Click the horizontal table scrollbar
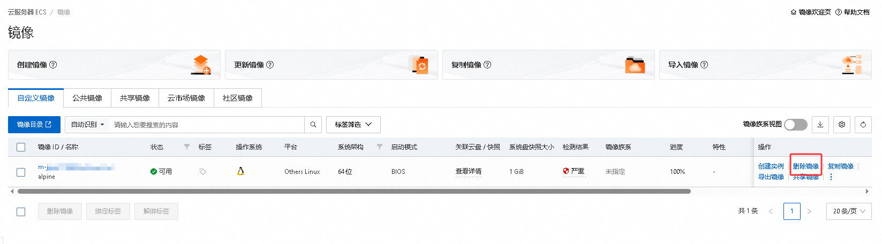 point(353,191)
